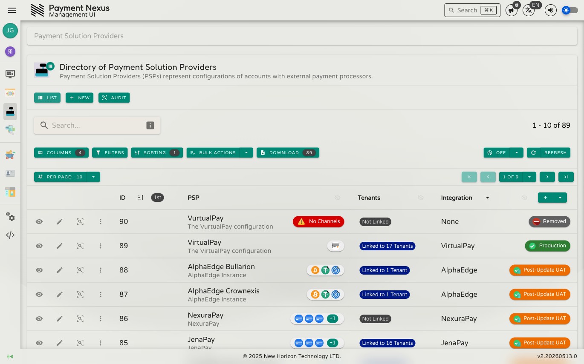Go to the next page arrow

coord(547,177)
